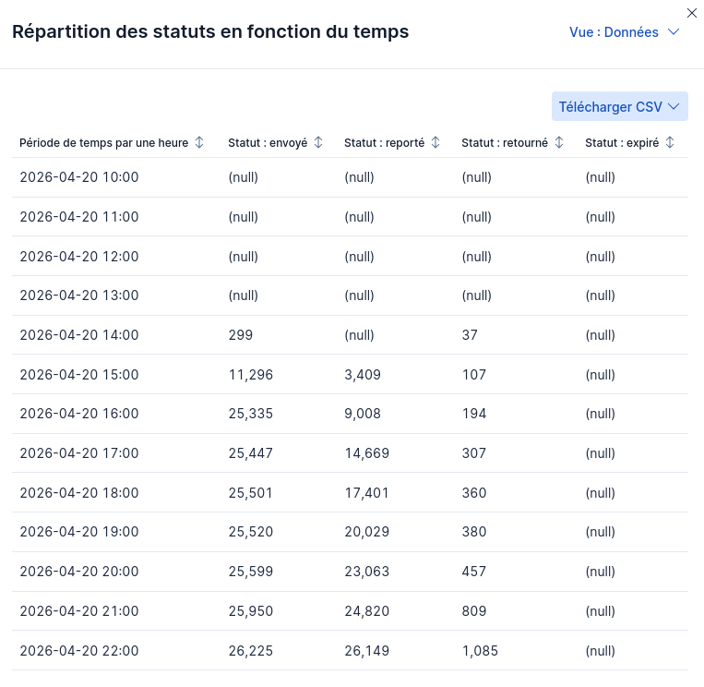Click the Statut : retourné header text

pyautogui.click(x=505, y=143)
